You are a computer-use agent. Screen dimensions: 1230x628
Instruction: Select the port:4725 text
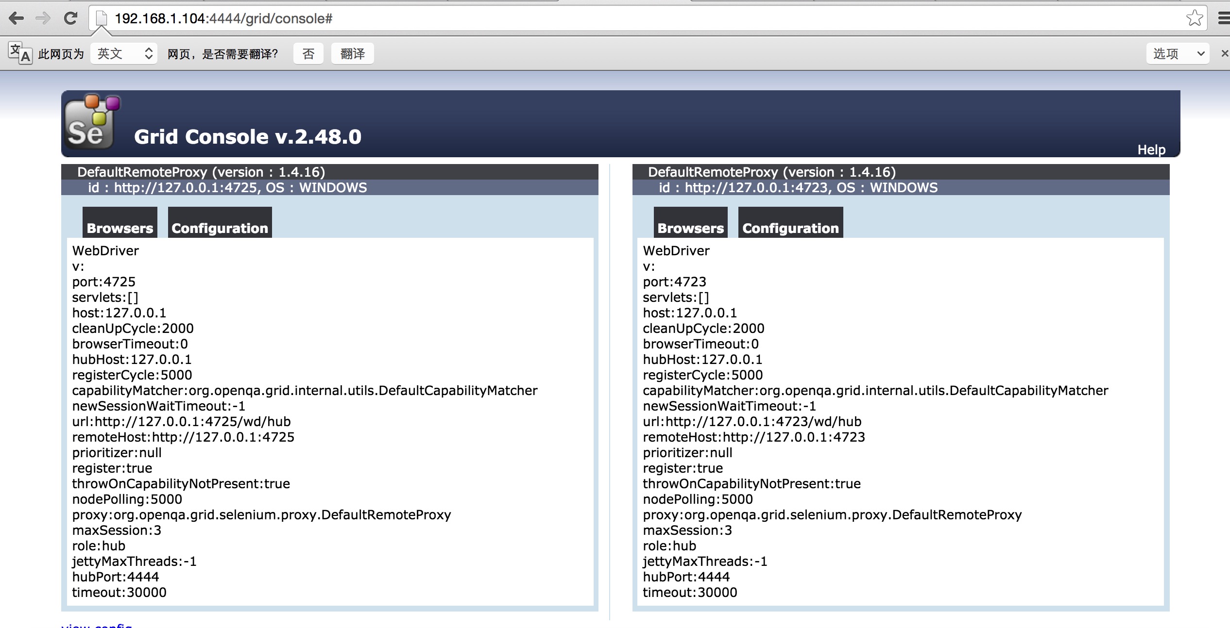tap(104, 282)
